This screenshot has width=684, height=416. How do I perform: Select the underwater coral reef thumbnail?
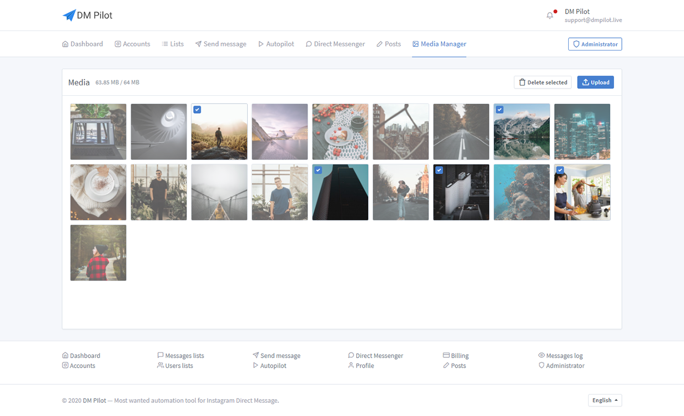point(522,192)
